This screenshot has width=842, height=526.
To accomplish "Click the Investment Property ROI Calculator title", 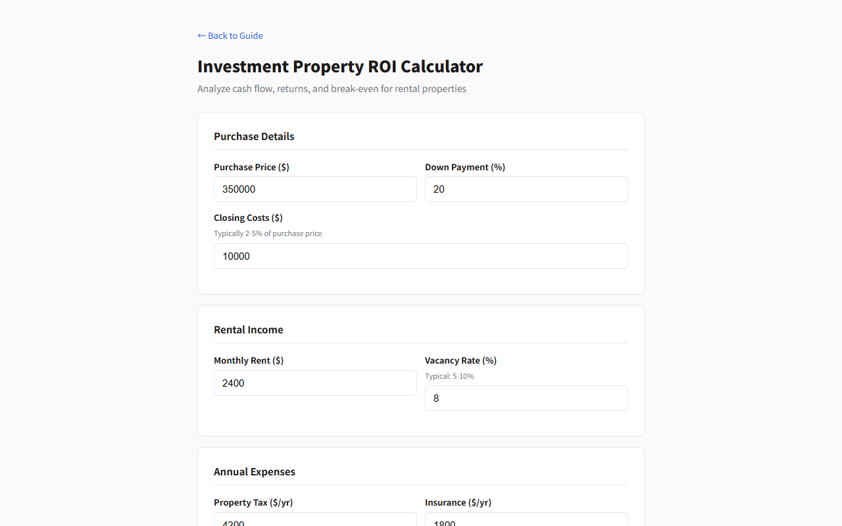I will [340, 66].
